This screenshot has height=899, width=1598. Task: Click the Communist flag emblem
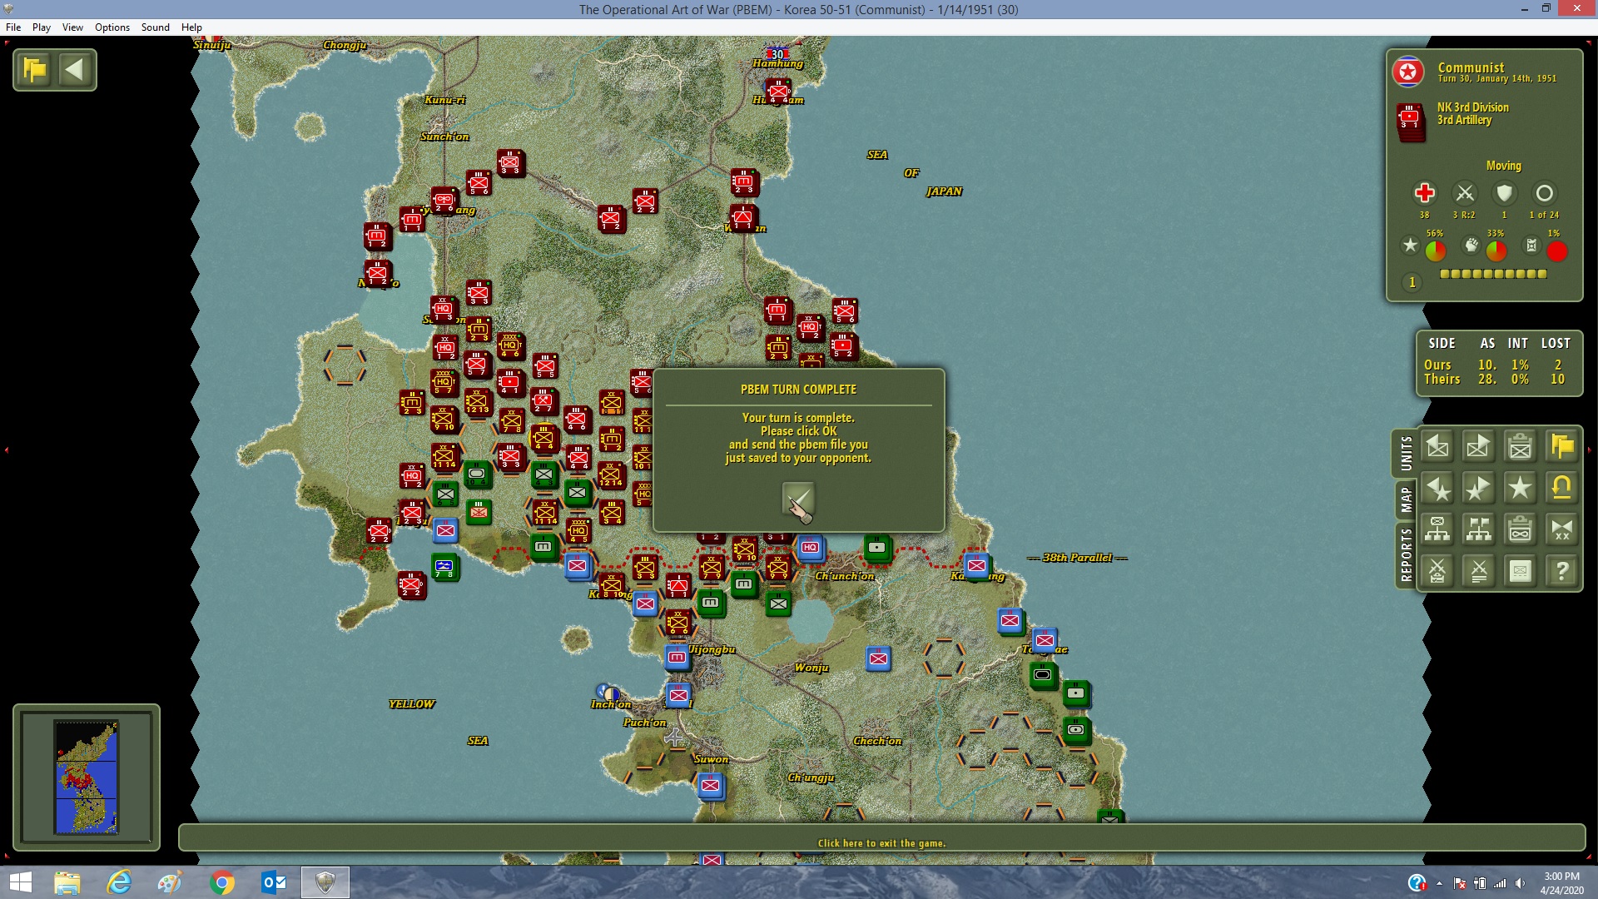1408,72
